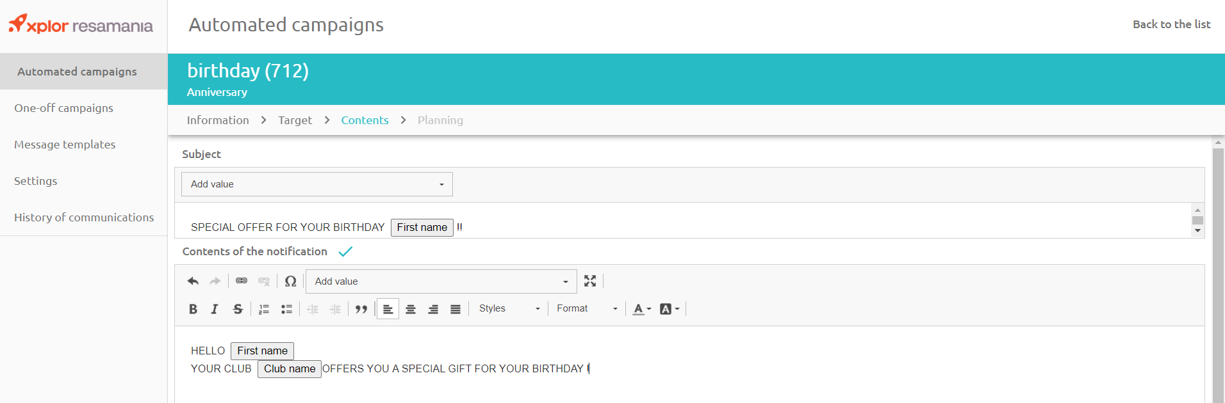This screenshot has height=403, width=1225.
Task: Apply strikethrough formatting
Action: 238,309
